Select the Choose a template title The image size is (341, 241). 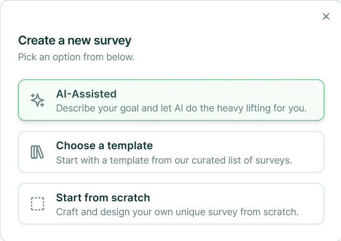104,145
